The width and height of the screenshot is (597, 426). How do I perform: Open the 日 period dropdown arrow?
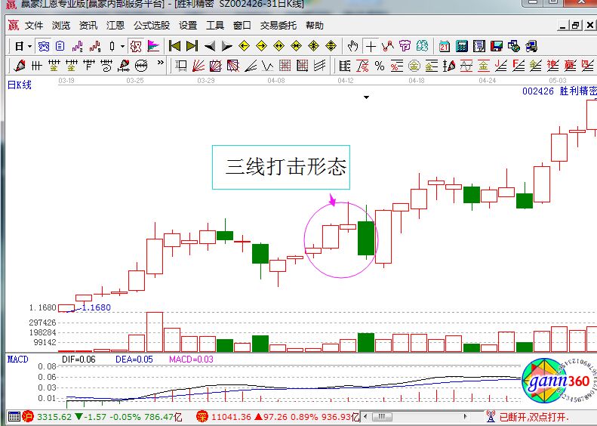(29, 46)
